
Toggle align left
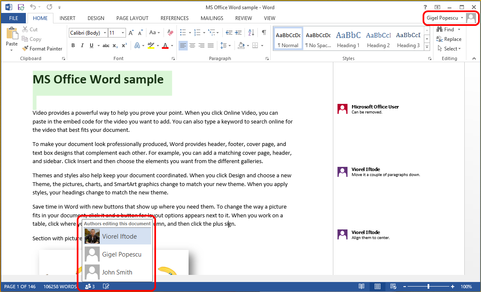pos(183,45)
